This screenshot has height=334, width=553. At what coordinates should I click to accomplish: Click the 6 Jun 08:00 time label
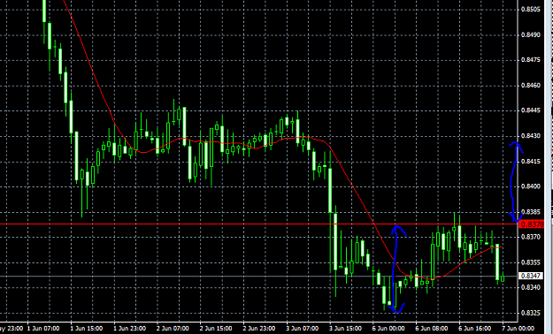tap(432, 329)
